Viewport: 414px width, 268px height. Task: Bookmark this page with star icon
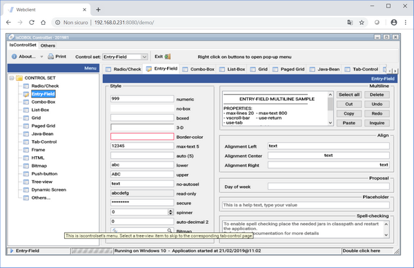362,23
